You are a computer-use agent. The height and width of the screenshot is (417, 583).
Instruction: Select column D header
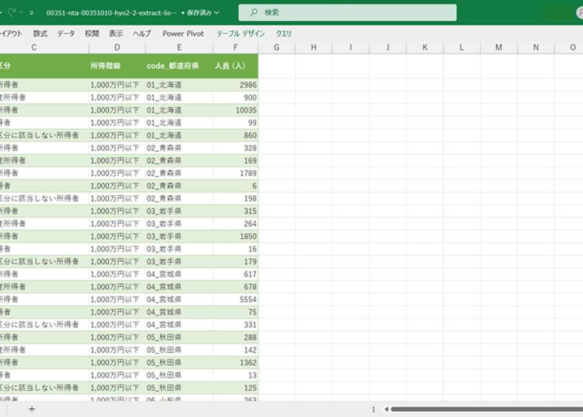pyautogui.click(x=117, y=47)
